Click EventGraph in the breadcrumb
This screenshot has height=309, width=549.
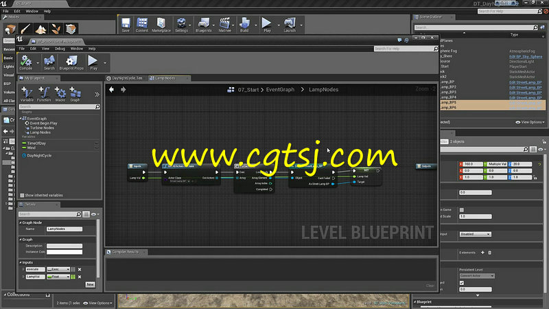pos(280,90)
